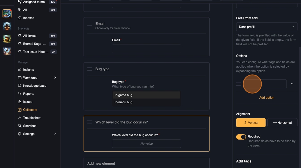Go to All tickets shortcut
Image resolution: width=301 pixels, height=168 pixels.
click(30, 36)
